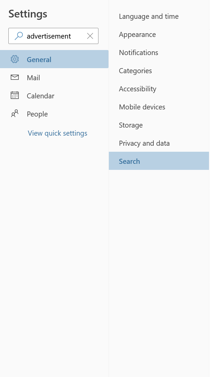Select the Mail settings category
The width and height of the screenshot is (210, 377).
click(x=33, y=78)
